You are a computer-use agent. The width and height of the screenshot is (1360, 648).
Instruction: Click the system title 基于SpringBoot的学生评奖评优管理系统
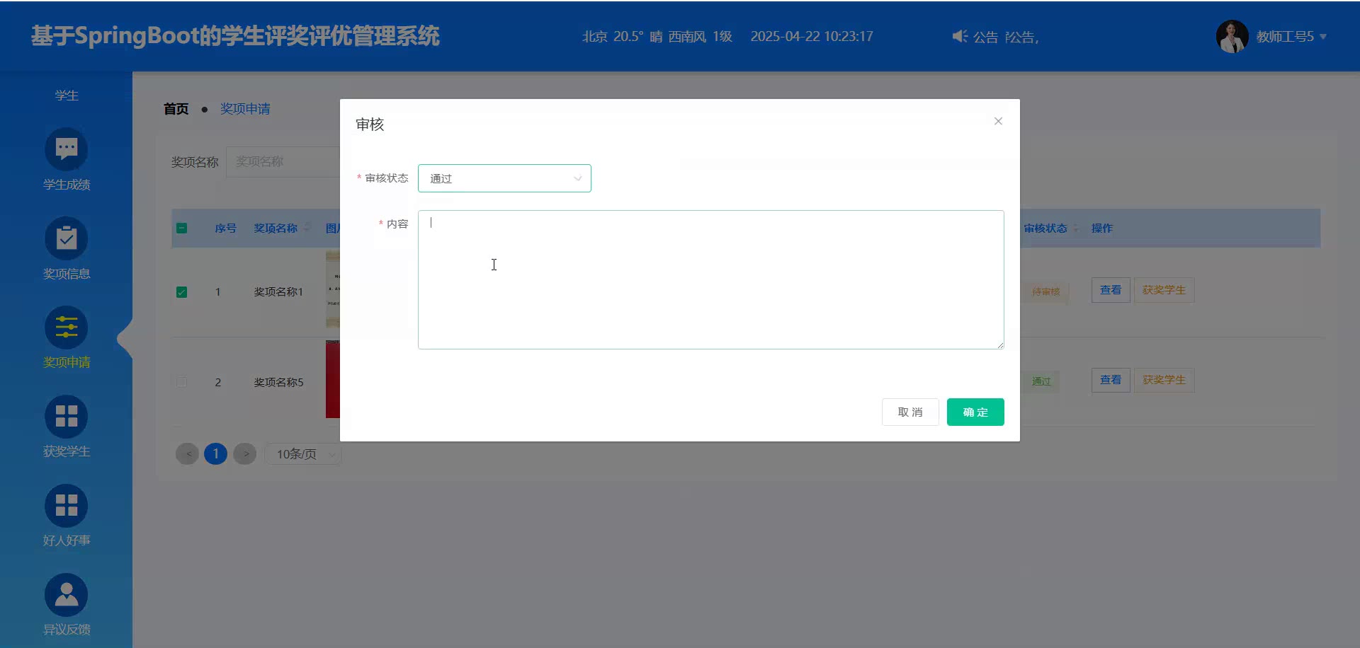point(235,36)
